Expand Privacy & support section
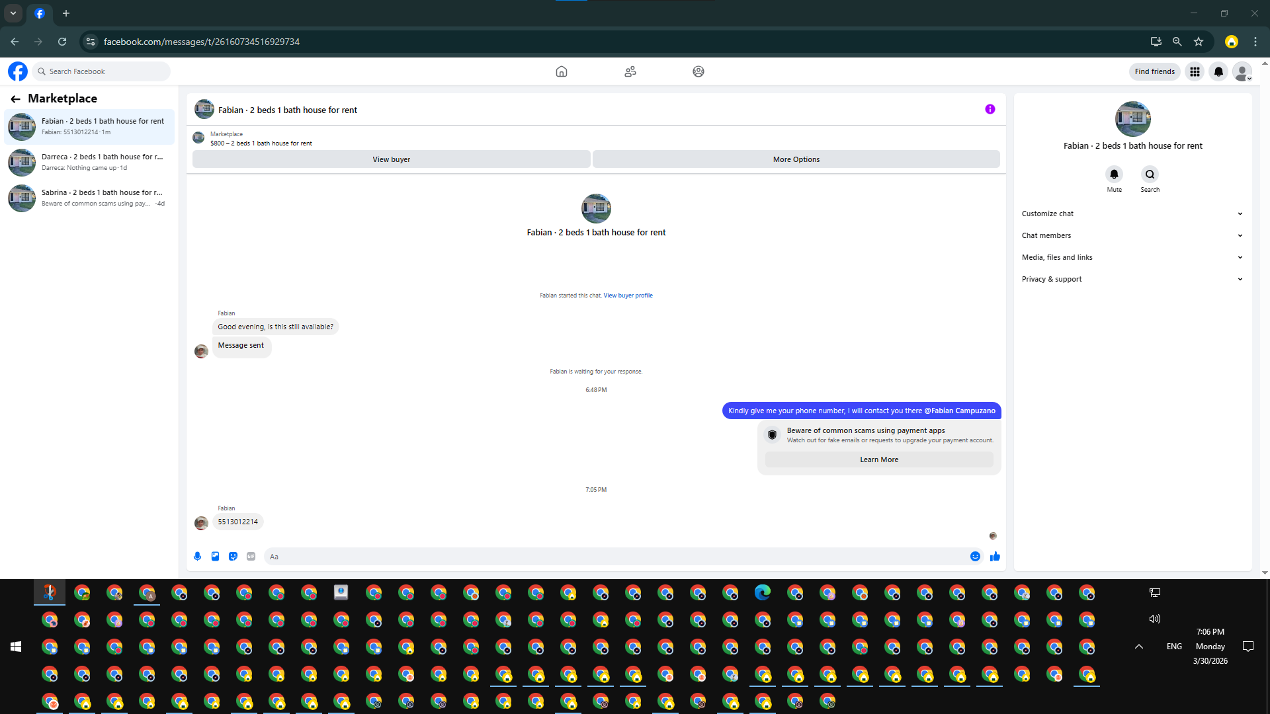Image resolution: width=1270 pixels, height=714 pixels. click(x=1132, y=279)
